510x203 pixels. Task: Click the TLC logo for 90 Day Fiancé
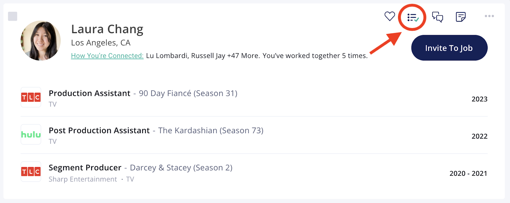pos(31,97)
